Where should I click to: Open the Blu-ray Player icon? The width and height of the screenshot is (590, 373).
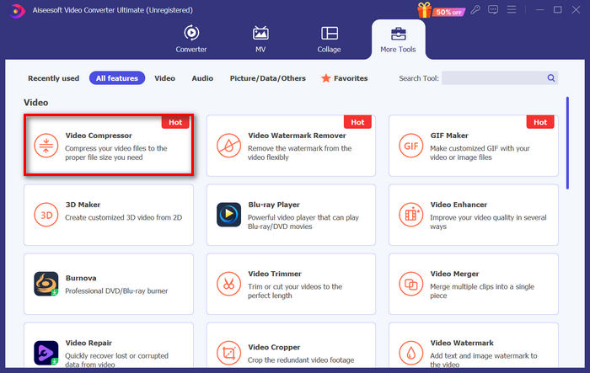[x=228, y=215]
